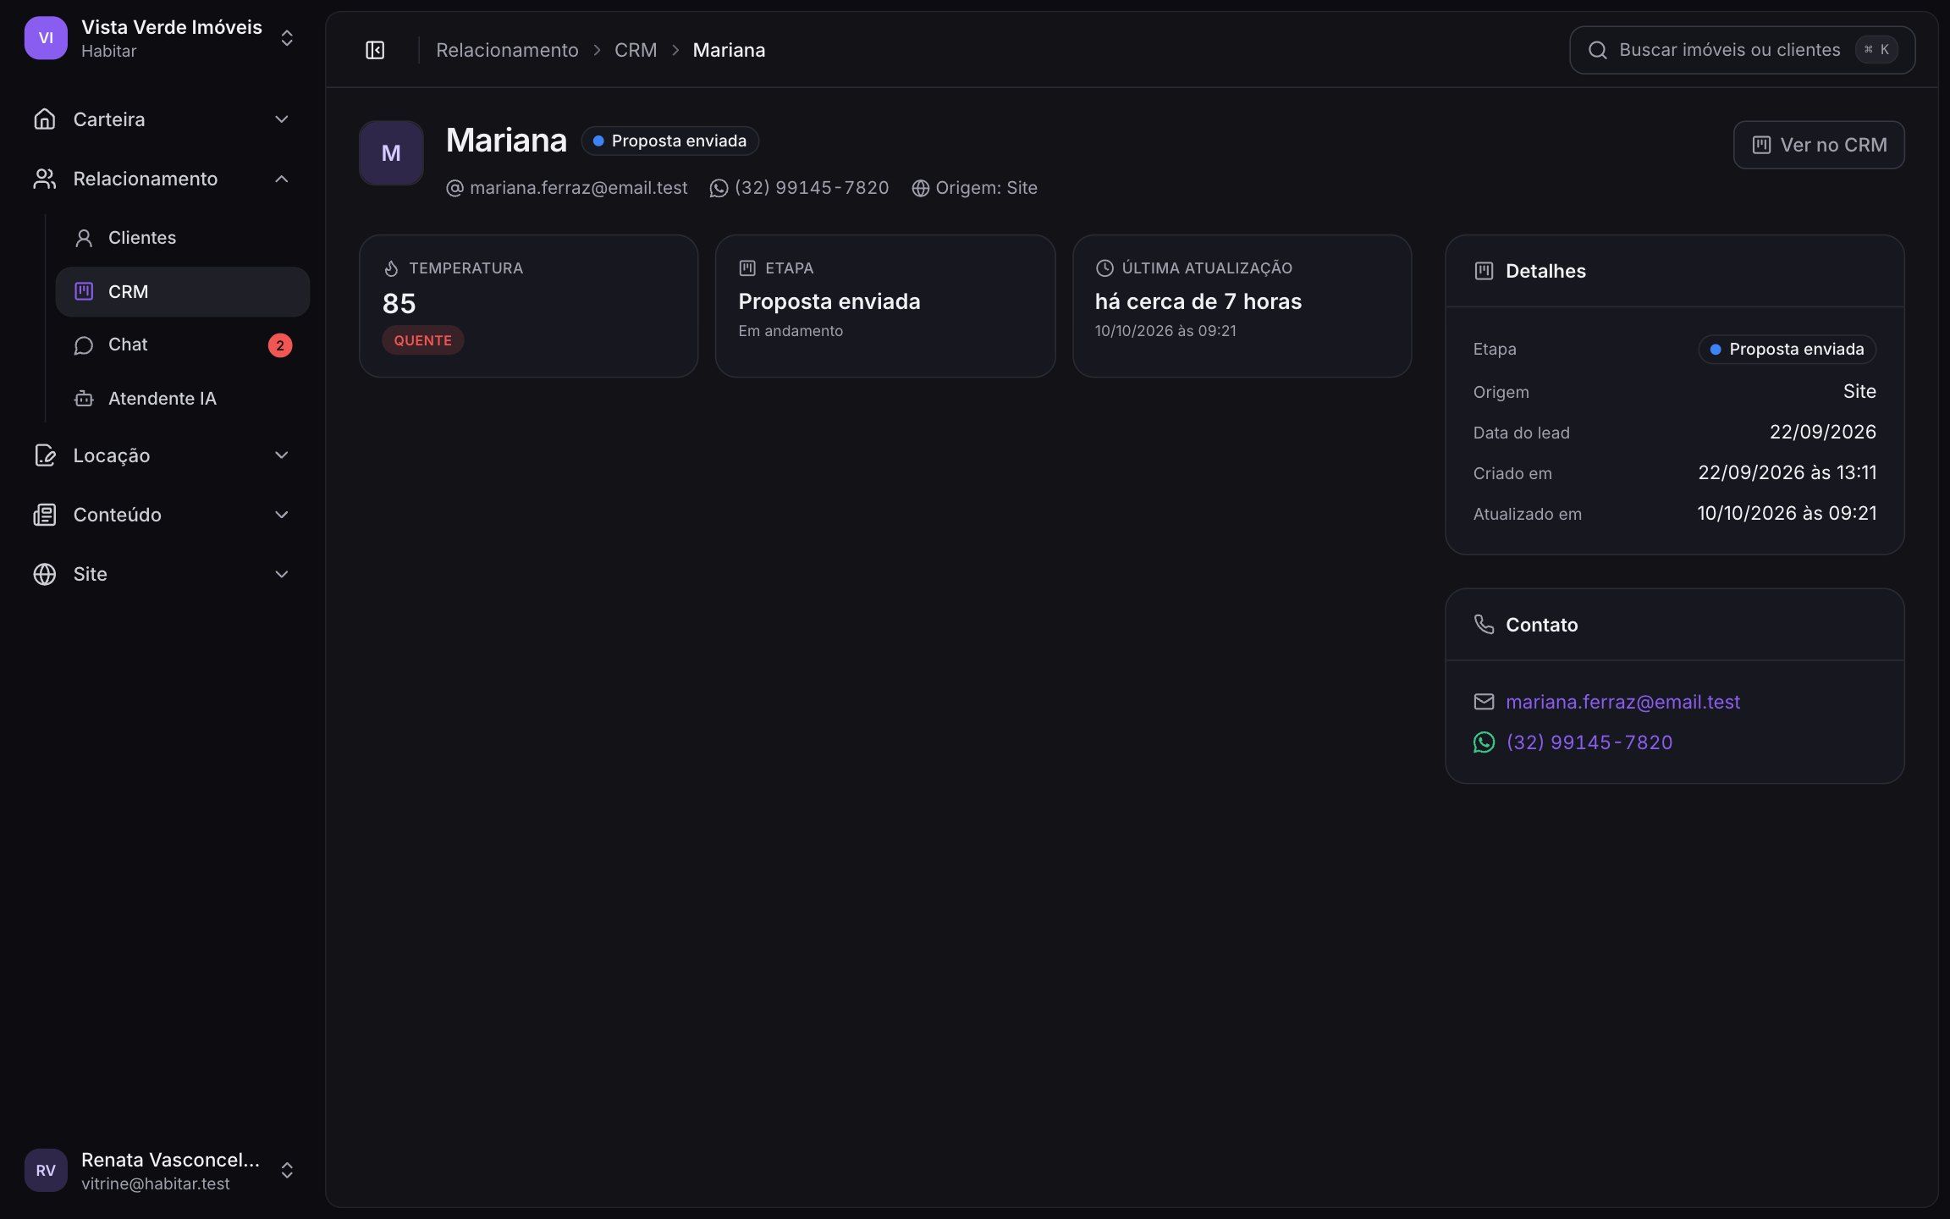Click the Conteúdo newspaper icon
This screenshot has width=1950, height=1219.
[x=45, y=515]
